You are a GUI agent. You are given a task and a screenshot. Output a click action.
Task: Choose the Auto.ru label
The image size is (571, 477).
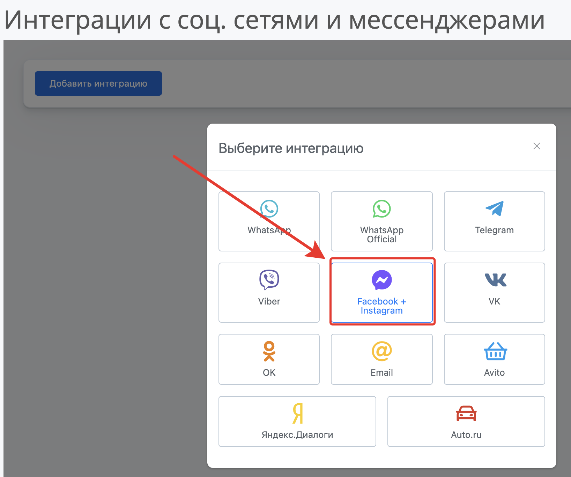click(466, 435)
